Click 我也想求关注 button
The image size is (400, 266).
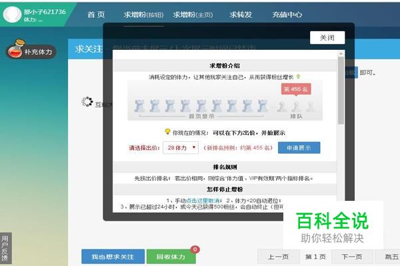(113, 257)
